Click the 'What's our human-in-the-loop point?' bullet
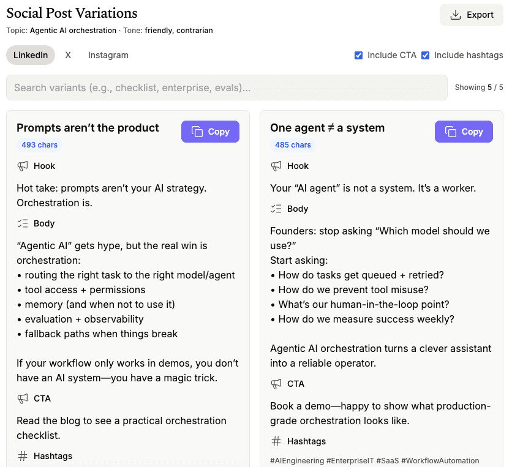Viewport: 512px width, 467px height. pos(360,304)
